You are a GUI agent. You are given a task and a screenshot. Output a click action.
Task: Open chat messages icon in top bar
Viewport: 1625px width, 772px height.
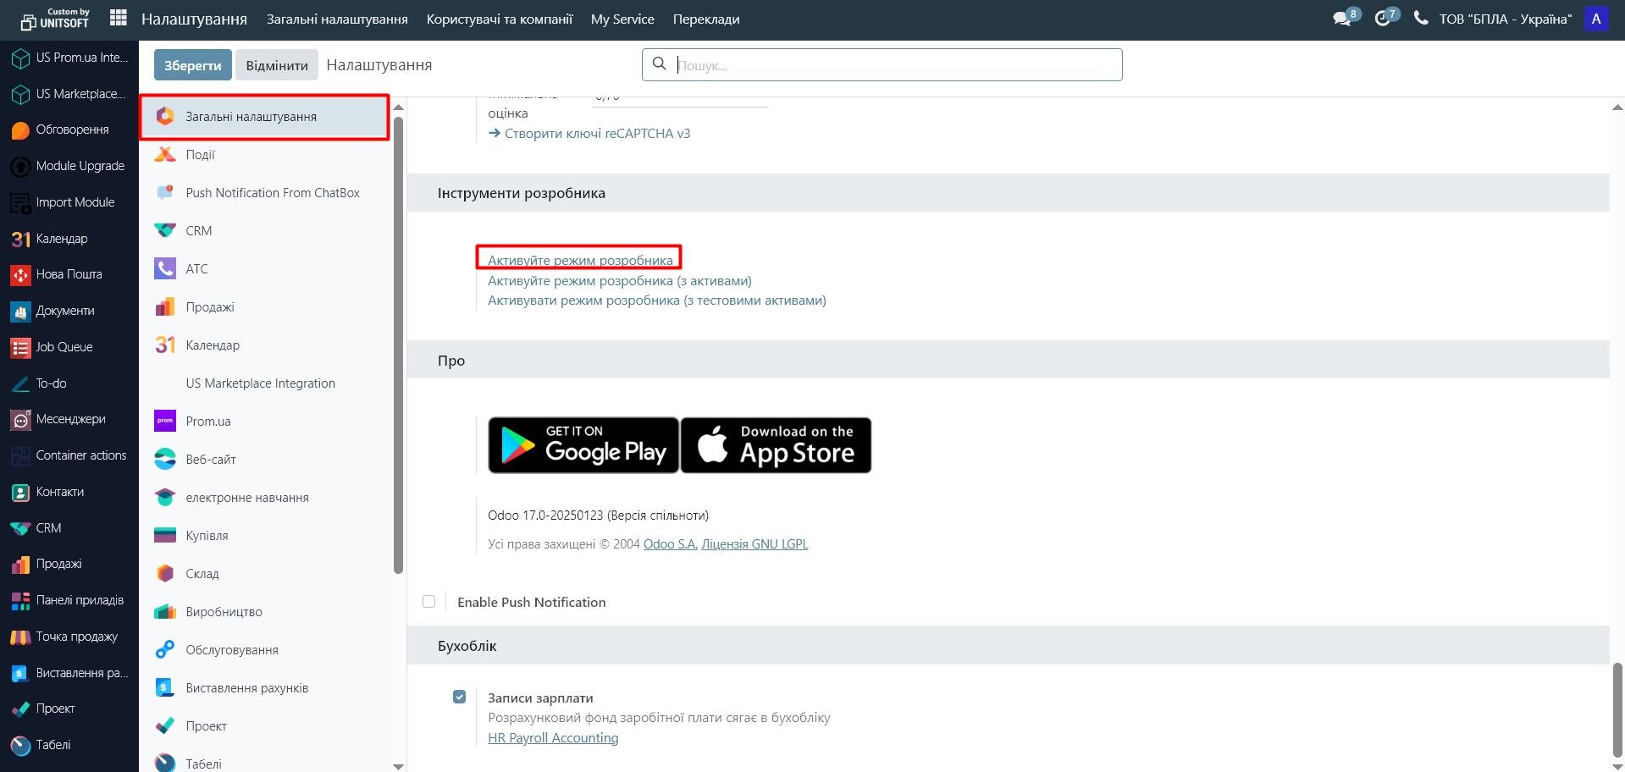(x=1342, y=19)
